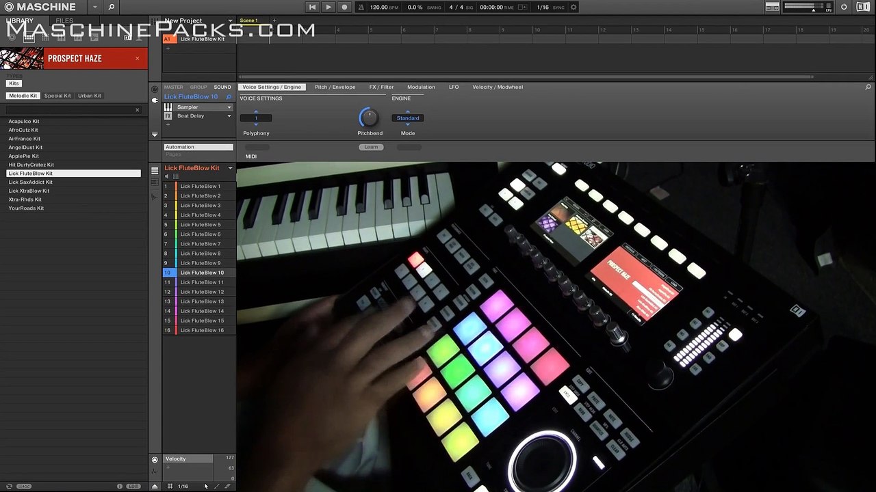Screen dimensions: 876x492
Task: Select group A1 Lick FluteBlow Kit
Action: pyautogui.click(x=198, y=39)
